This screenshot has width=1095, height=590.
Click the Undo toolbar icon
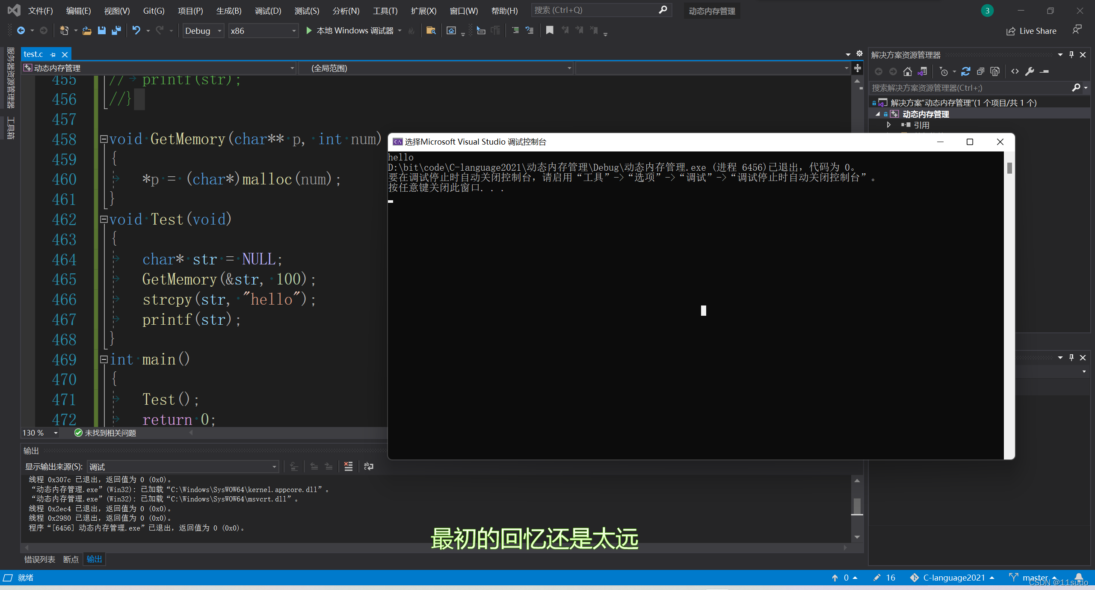136,30
